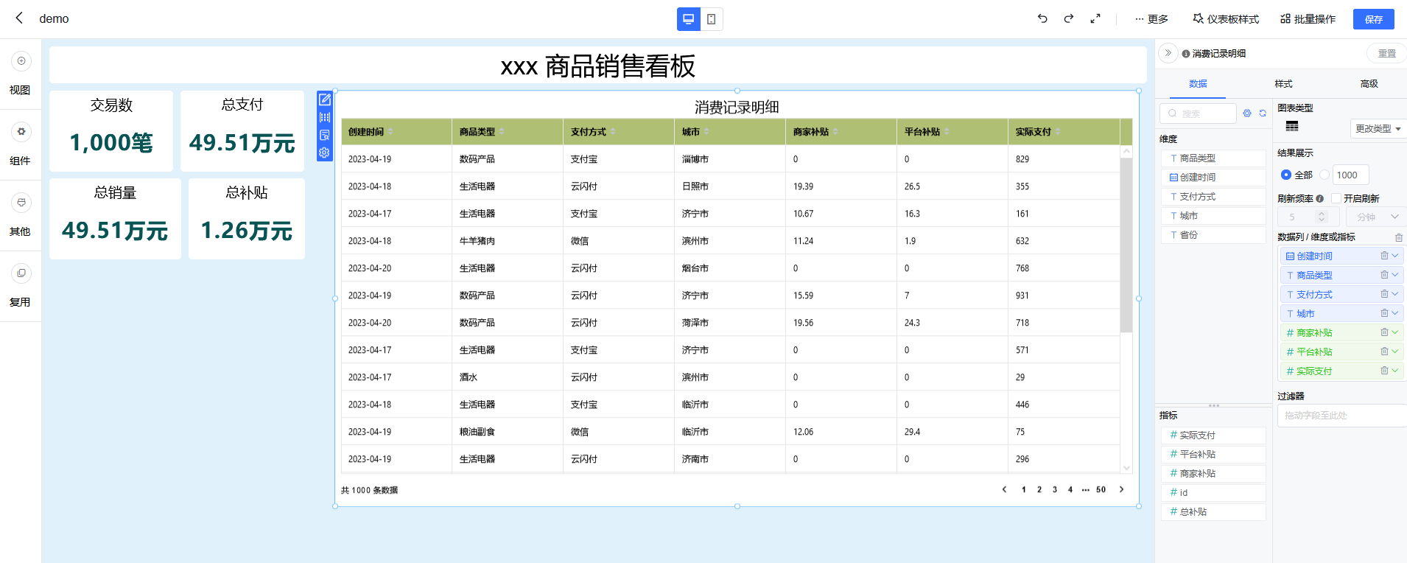Select the 省份 dimension field
This screenshot has height=563, width=1407.
pos(1213,235)
